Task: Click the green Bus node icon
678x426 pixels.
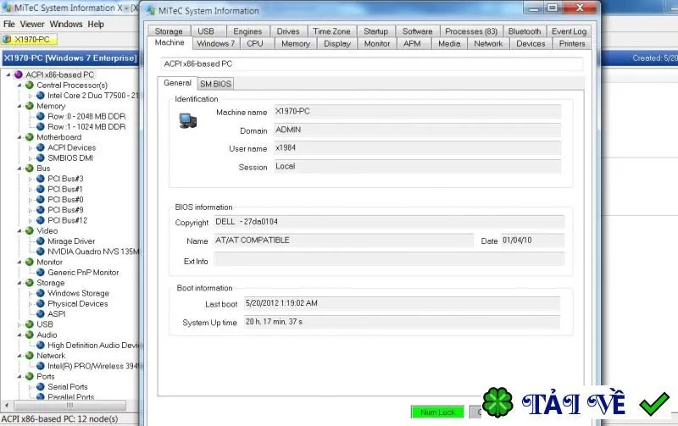Action: click(x=30, y=168)
